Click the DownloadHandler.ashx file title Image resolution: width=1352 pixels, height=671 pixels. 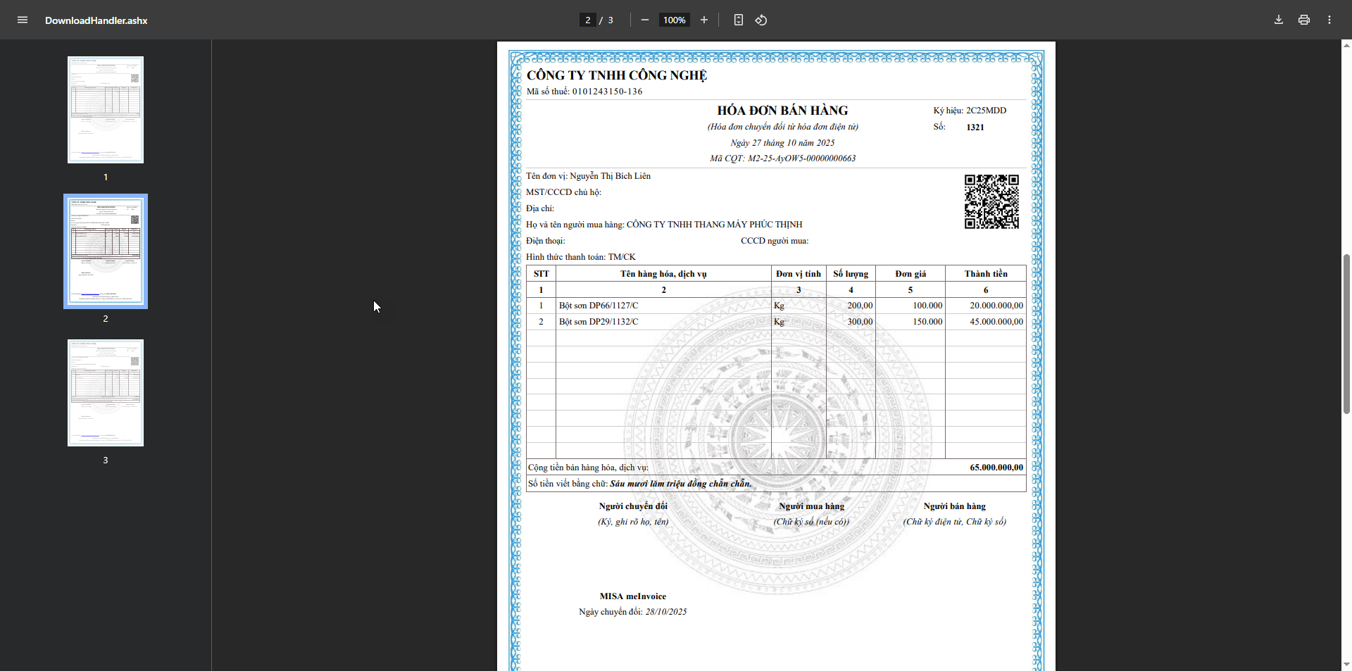pyautogui.click(x=96, y=20)
